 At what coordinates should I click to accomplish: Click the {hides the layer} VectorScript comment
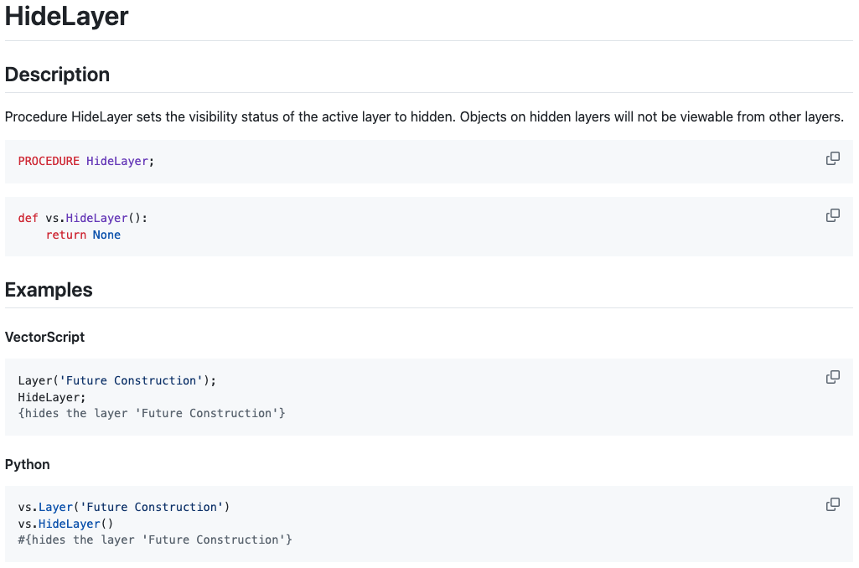click(151, 413)
